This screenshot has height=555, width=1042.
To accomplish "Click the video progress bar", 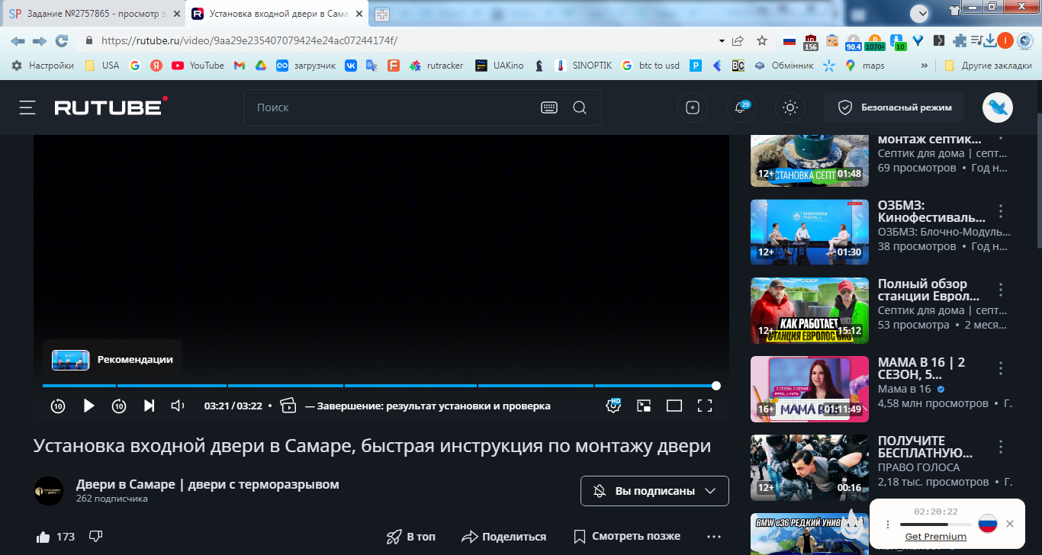I will (381, 386).
